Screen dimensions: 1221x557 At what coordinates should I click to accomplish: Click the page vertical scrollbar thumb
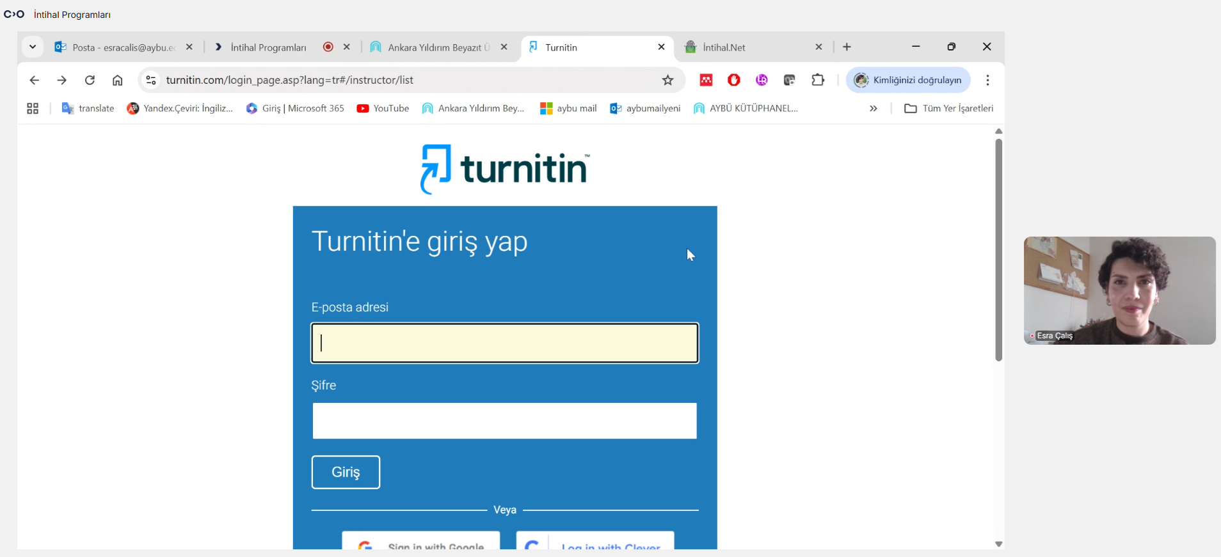coord(998,250)
